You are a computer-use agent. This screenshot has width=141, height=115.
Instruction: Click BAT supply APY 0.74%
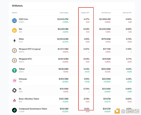click(86, 99)
